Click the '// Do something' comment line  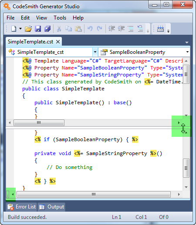tap(69, 167)
